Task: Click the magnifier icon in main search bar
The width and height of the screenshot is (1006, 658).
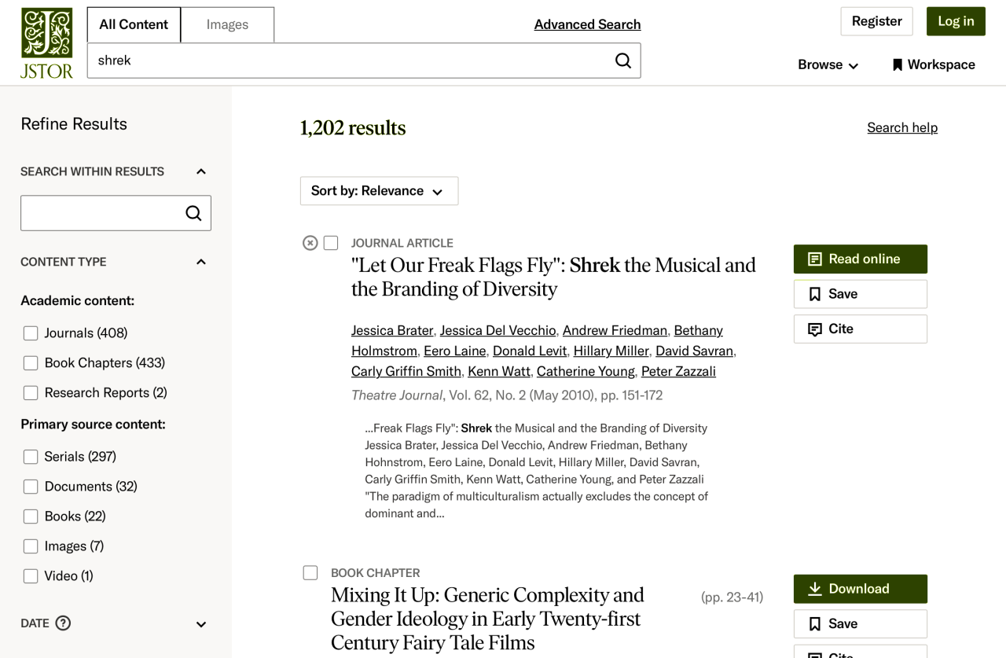Action: pos(623,61)
